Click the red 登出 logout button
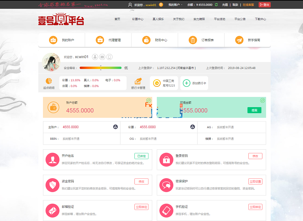This screenshot has width=303, height=221. tap(264, 5)
